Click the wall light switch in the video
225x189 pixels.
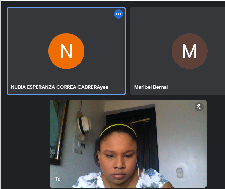(180, 172)
